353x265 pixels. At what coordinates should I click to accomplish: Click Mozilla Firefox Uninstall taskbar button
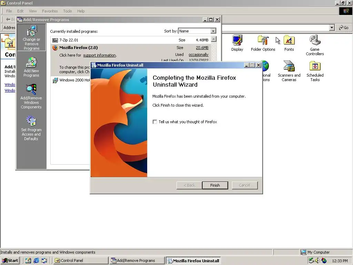pyautogui.click(x=193, y=261)
